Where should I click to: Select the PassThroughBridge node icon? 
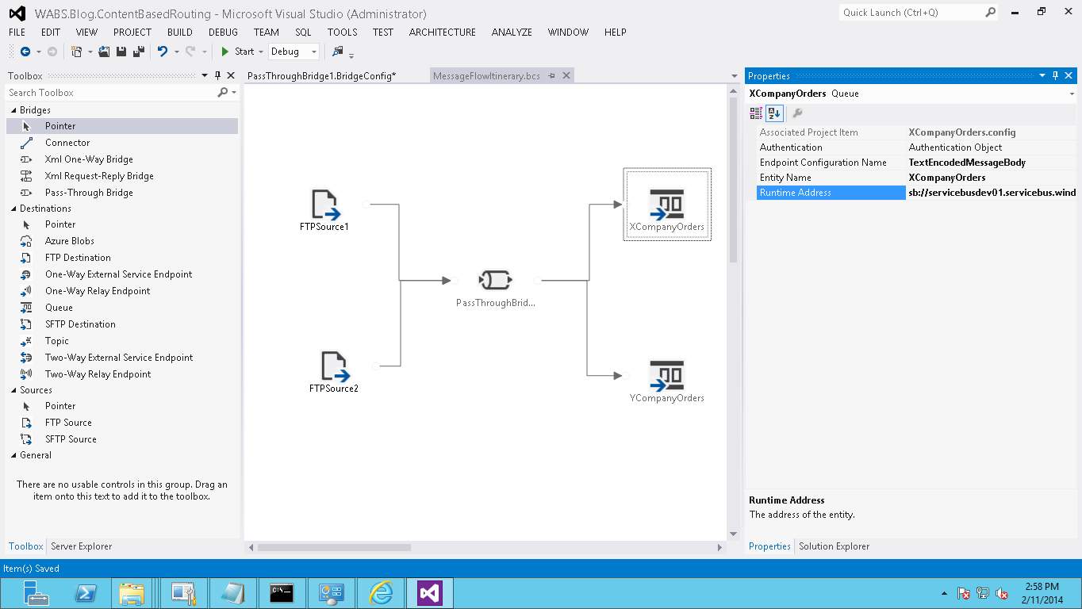click(496, 280)
